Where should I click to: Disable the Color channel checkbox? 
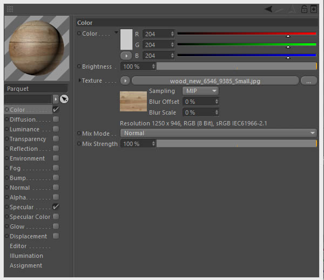click(56, 109)
